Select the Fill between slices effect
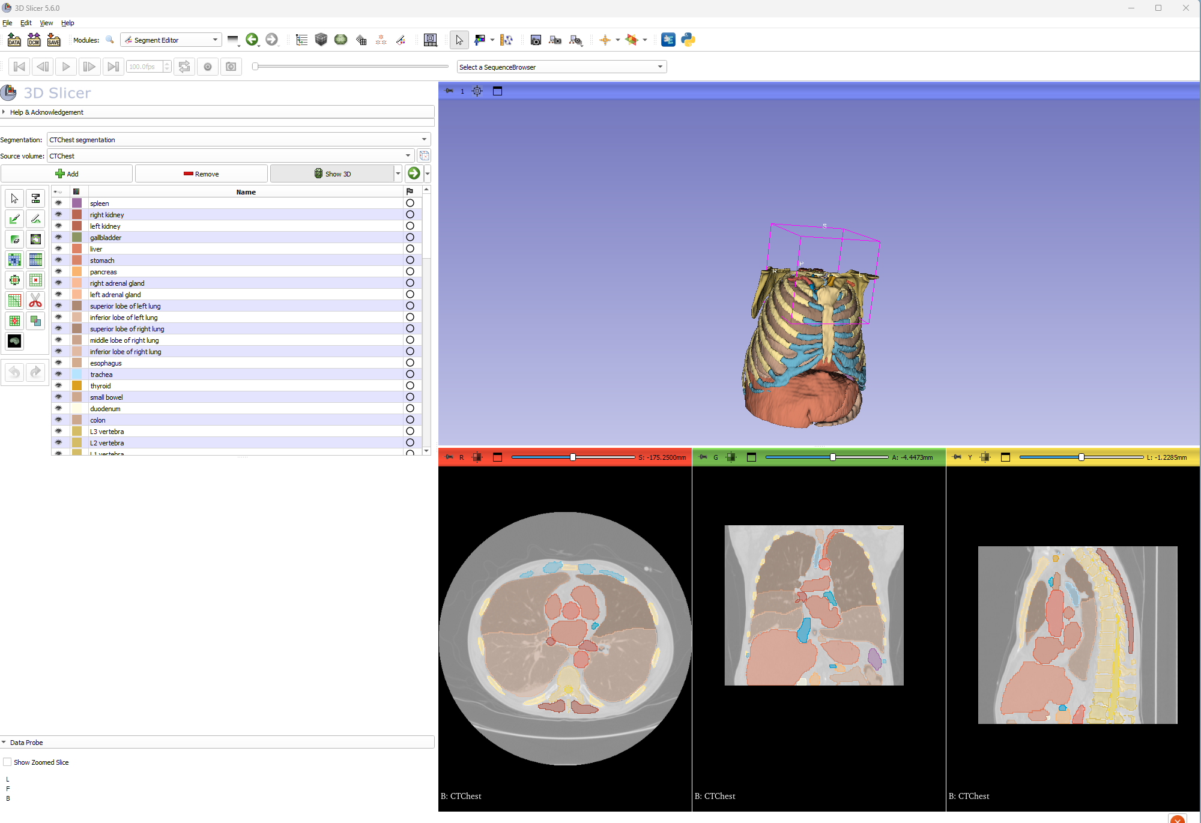1201x823 pixels. coord(35,260)
